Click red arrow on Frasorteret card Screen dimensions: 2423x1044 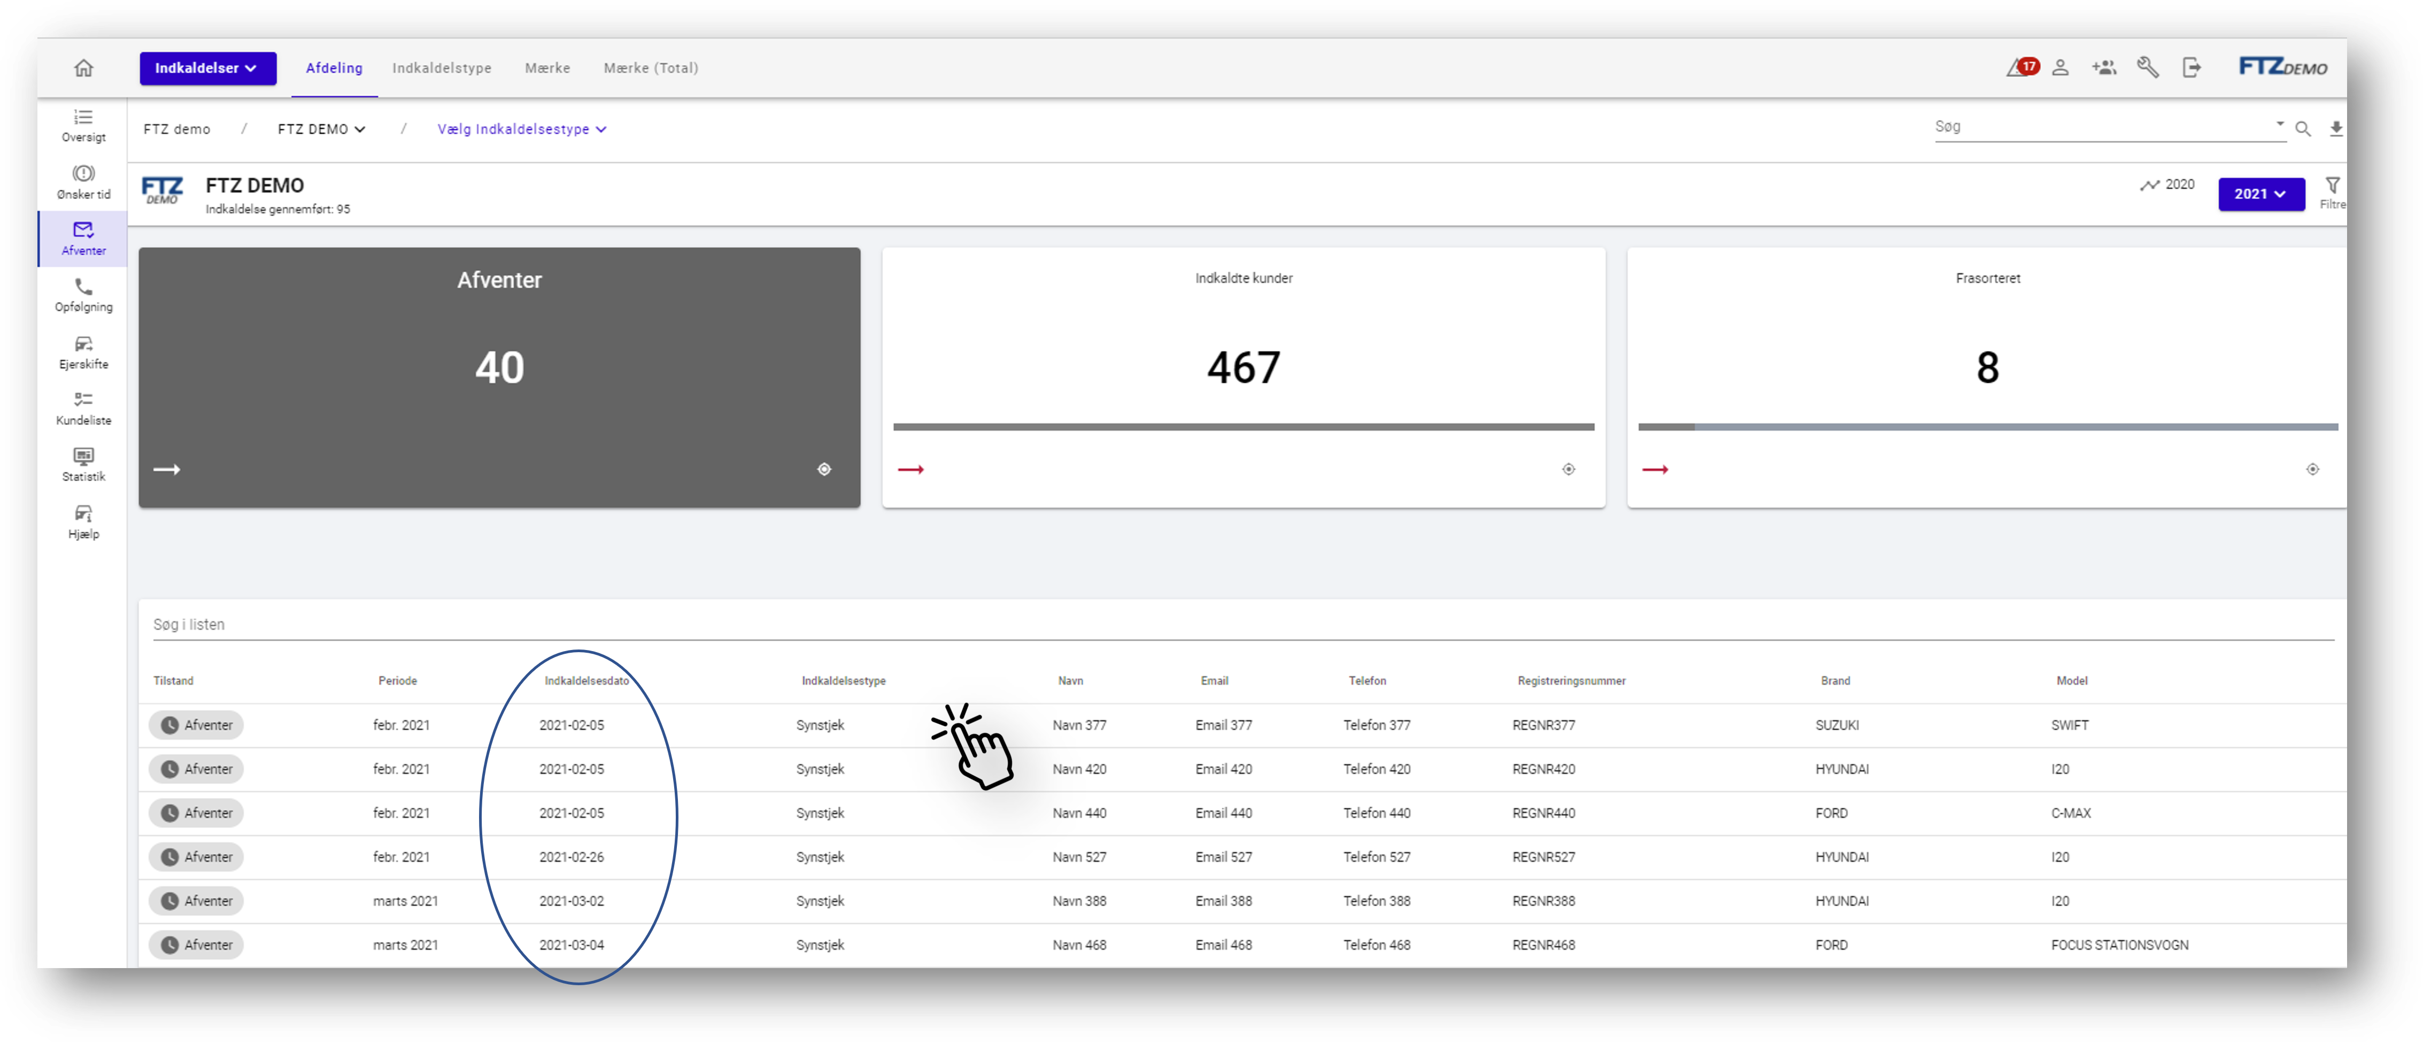pyautogui.click(x=1655, y=469)
